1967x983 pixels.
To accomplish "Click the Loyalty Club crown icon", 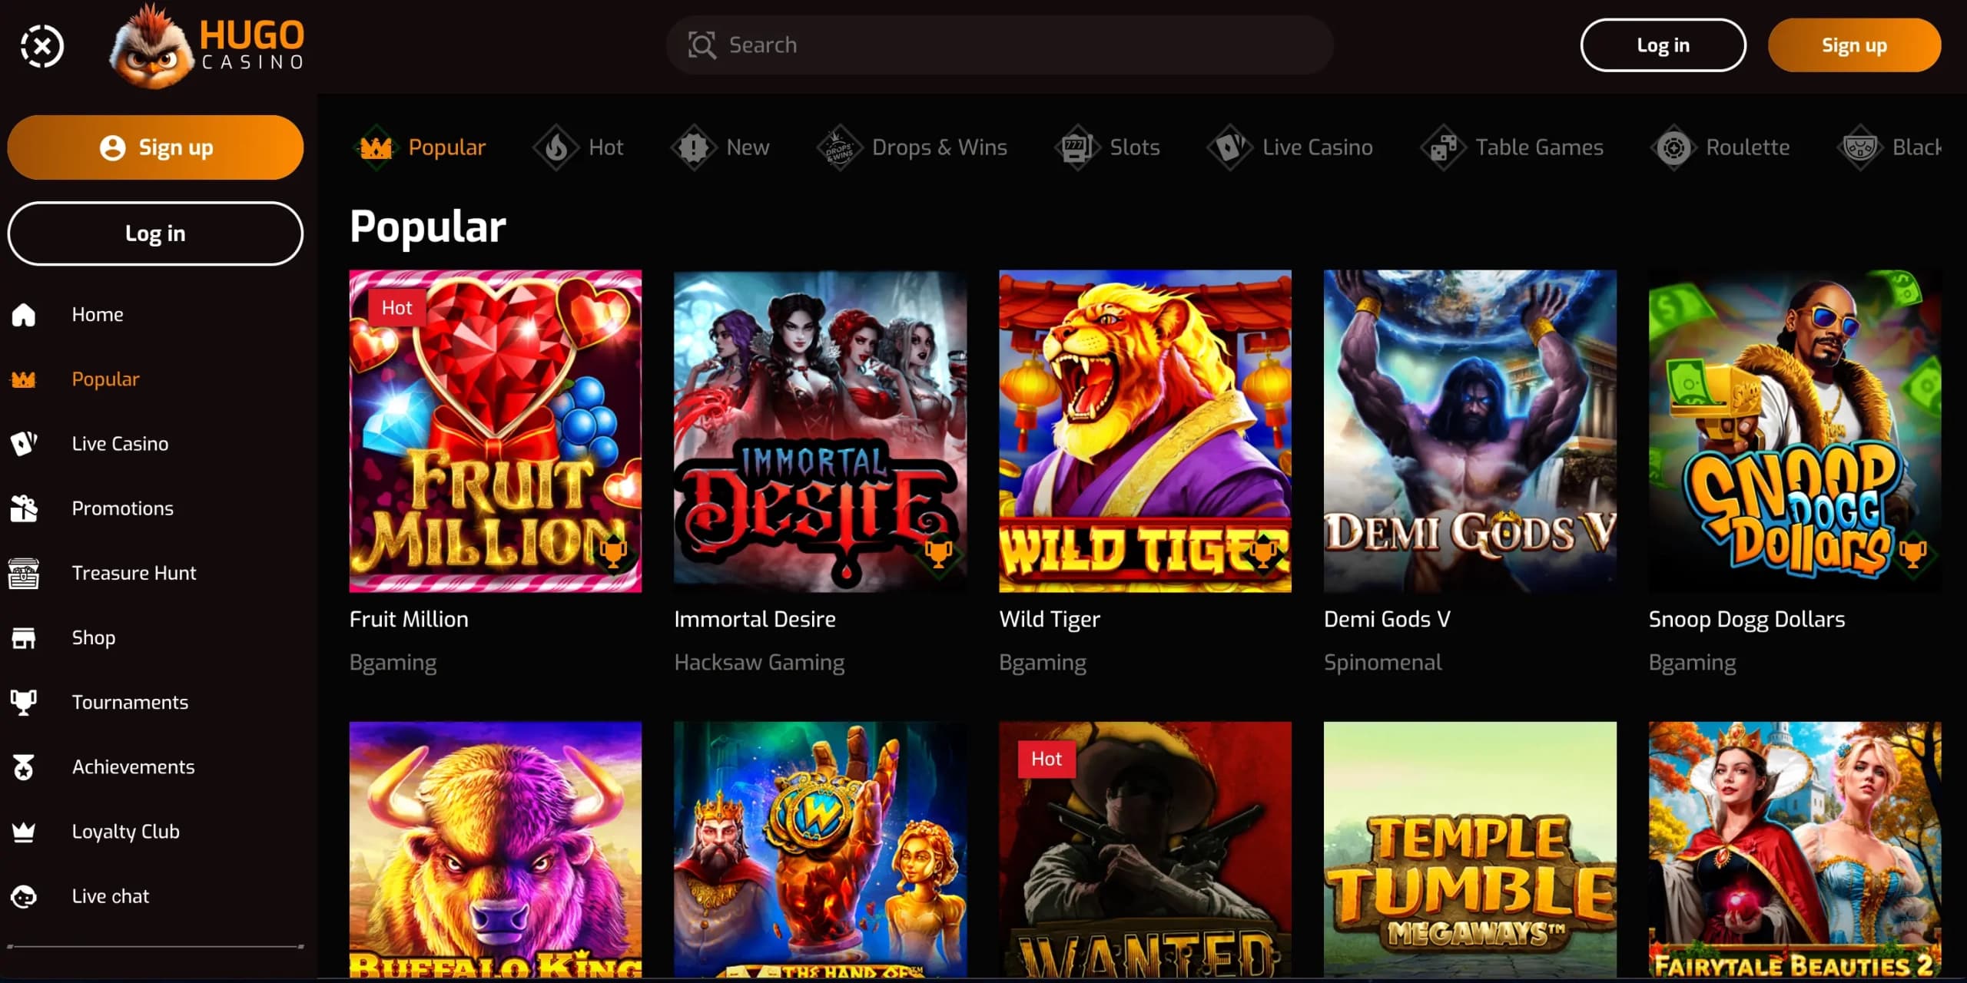I will pyautogui.click(x=24, y=830).
